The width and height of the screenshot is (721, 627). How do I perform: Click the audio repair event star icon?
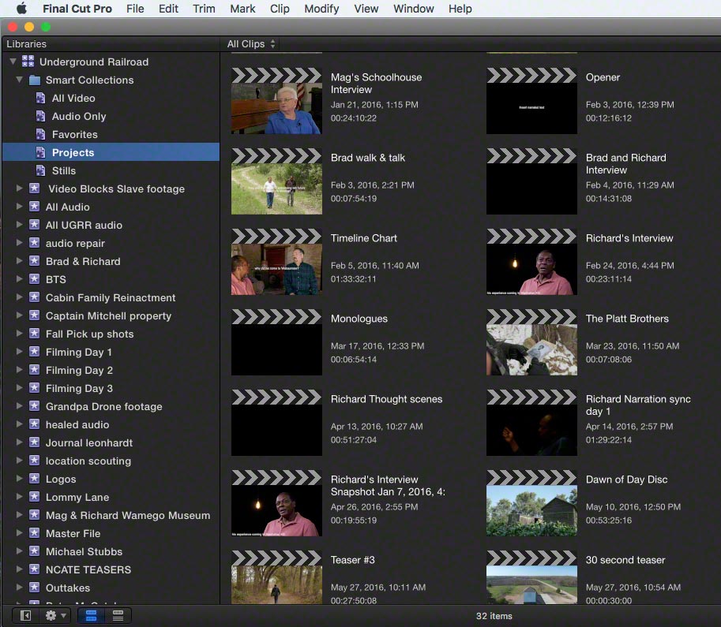[35, 243]
